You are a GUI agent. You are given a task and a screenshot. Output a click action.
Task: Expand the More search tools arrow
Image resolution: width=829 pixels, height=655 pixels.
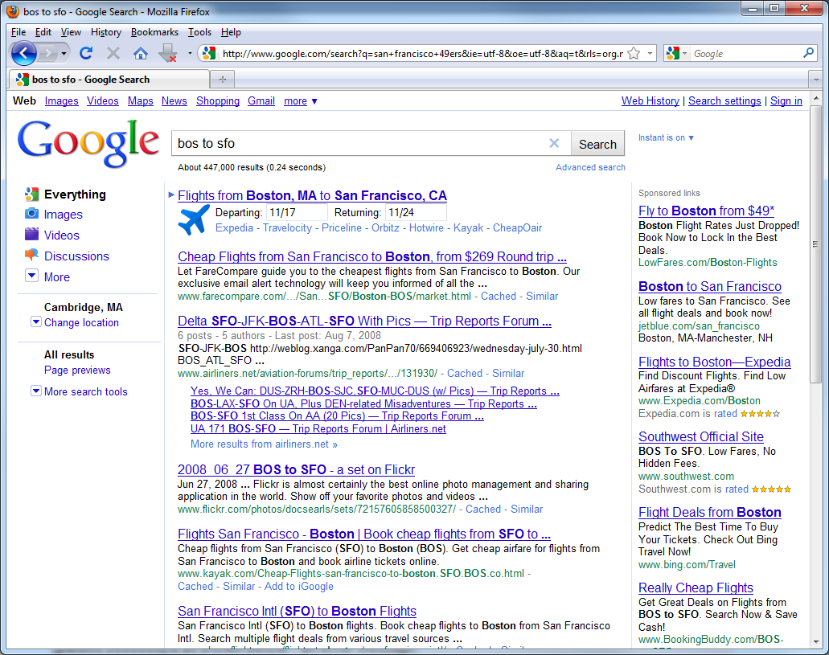click(x=36, y=391)
